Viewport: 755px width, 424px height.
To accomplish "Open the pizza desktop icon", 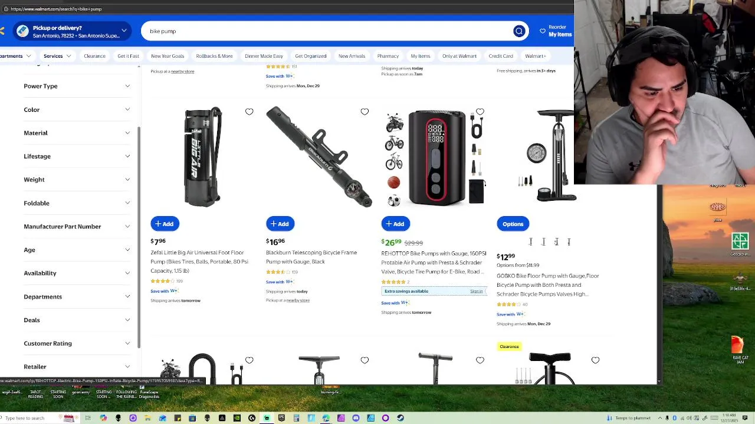I will pos(717,209).
